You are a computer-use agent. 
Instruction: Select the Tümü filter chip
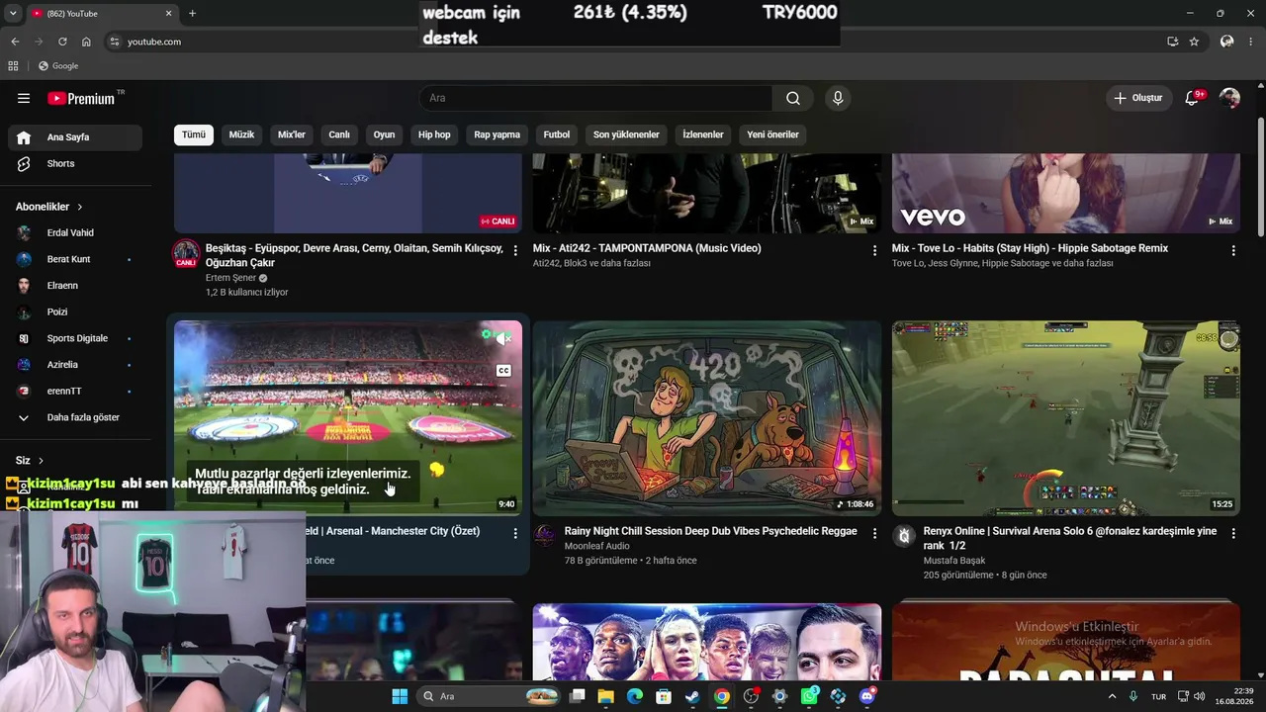pyautogui.click(x=194, y=134)
